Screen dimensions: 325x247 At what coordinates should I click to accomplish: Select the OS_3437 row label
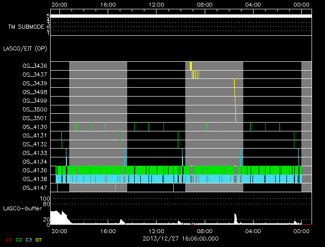(x=35, y=75)
